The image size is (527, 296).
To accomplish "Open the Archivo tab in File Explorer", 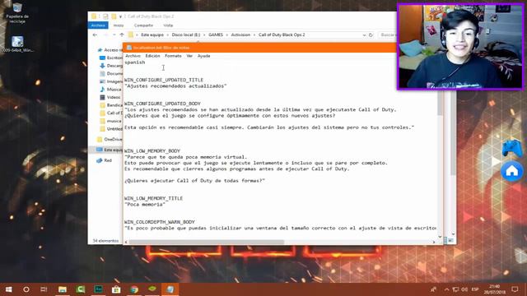I will tap(98, 25).
